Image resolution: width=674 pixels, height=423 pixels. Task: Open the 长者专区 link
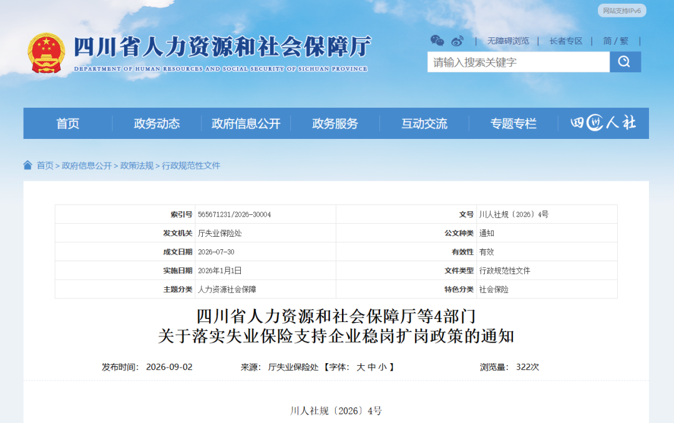click(x=565, y=41)
